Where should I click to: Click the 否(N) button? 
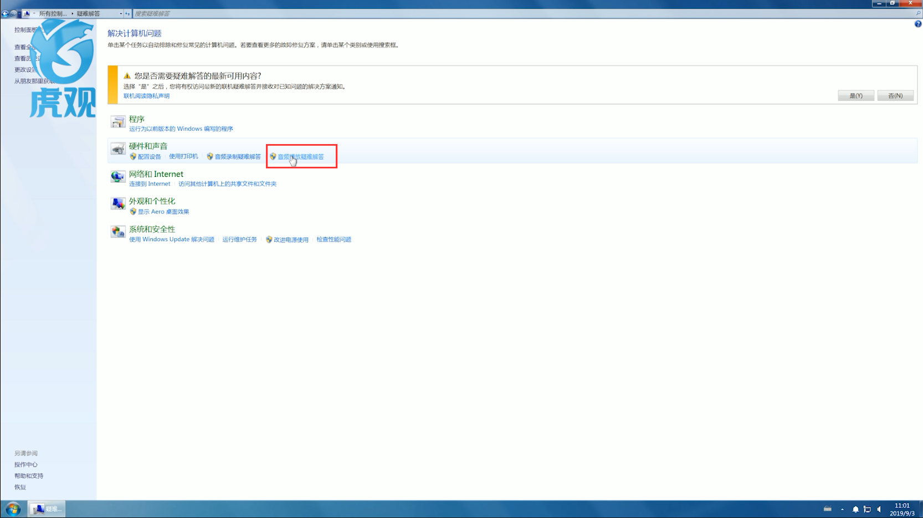coord(895,95)
